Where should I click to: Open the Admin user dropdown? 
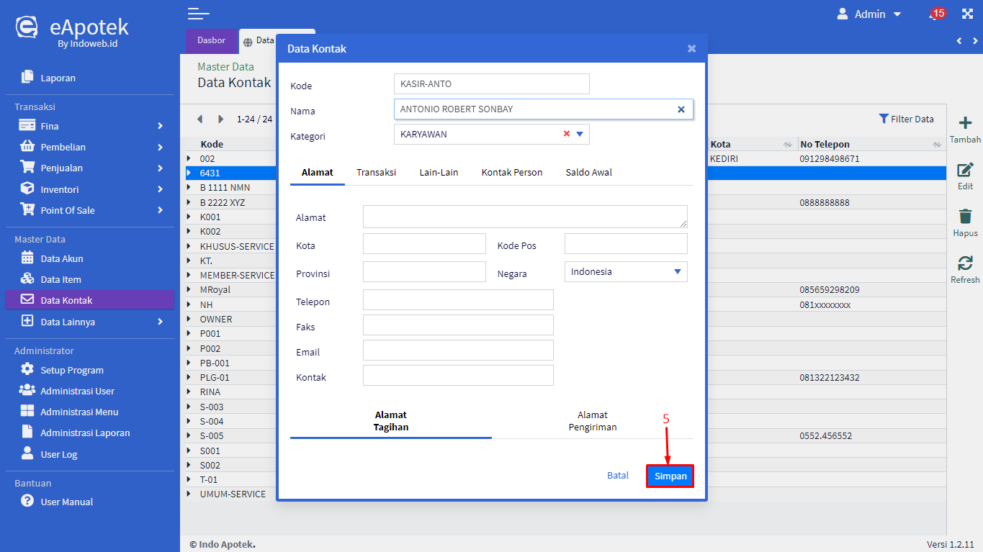coord(869,14)
